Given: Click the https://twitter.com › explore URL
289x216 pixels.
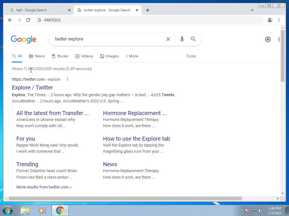Looking at the screenshot, I should click(x=36, y=79).
